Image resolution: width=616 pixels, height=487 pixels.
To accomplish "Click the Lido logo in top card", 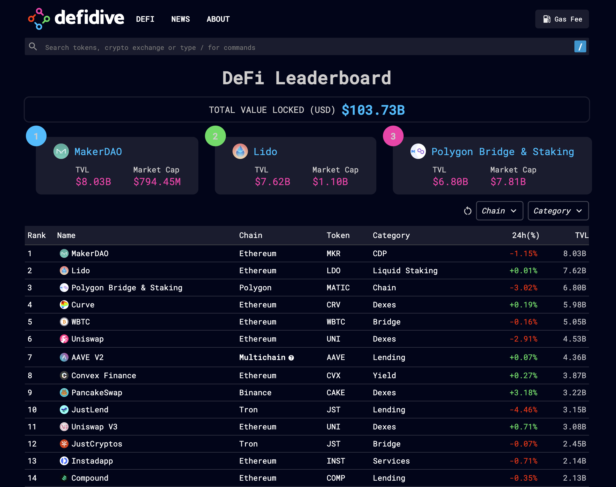I will (240, 151).
